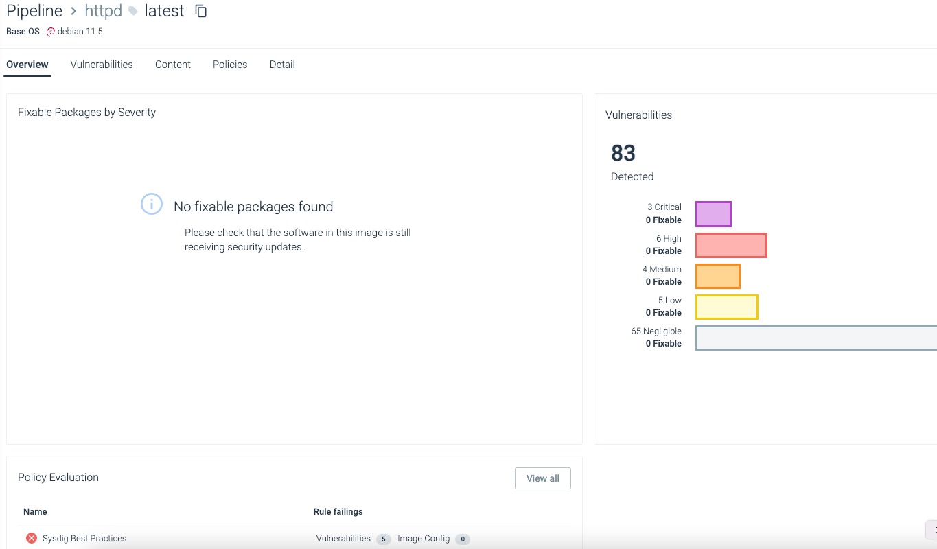Open the Vulnerabilities tab
Viewport: 937px width, 549px height.
tap(102, 65)
